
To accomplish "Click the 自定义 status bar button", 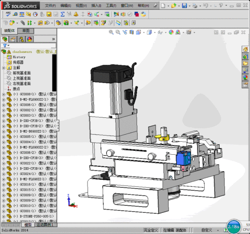I will [x=207, y=230].
